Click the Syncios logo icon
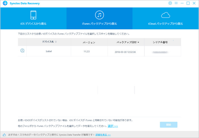The width and height of the screenshot is (199, 138). [5, 3]
